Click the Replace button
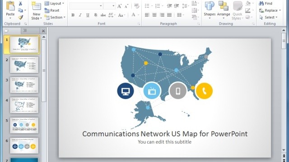This screenshot has height=162, width=289. click(270, 10)
